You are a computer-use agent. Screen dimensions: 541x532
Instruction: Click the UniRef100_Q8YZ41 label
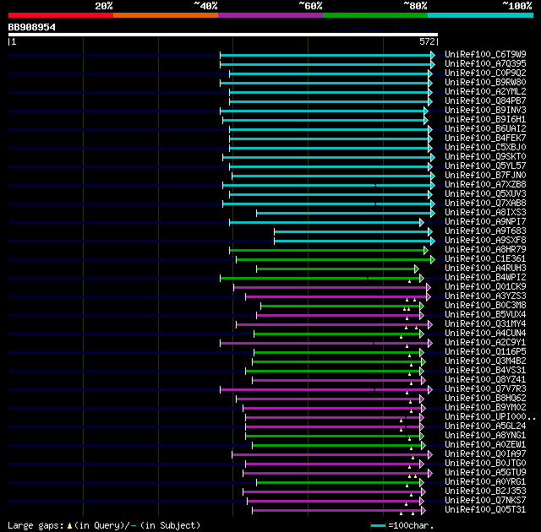(485, 380)
